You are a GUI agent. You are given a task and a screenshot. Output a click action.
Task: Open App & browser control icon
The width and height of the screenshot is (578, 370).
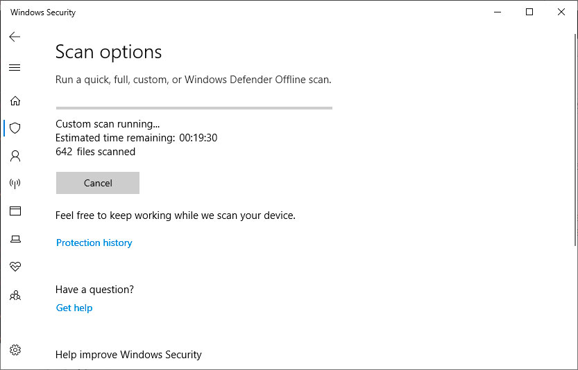pyautogui.click(x=15, y=211)
